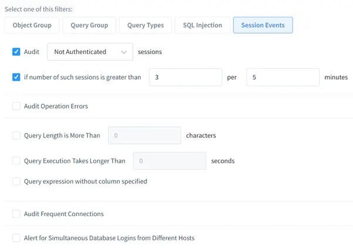This screenshot has height=249, width=353.
Task: Open the Object Group filter tab
Action: click(32, 25)
